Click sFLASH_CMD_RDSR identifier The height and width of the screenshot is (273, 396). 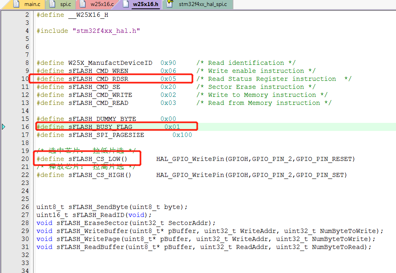(98, 79)
